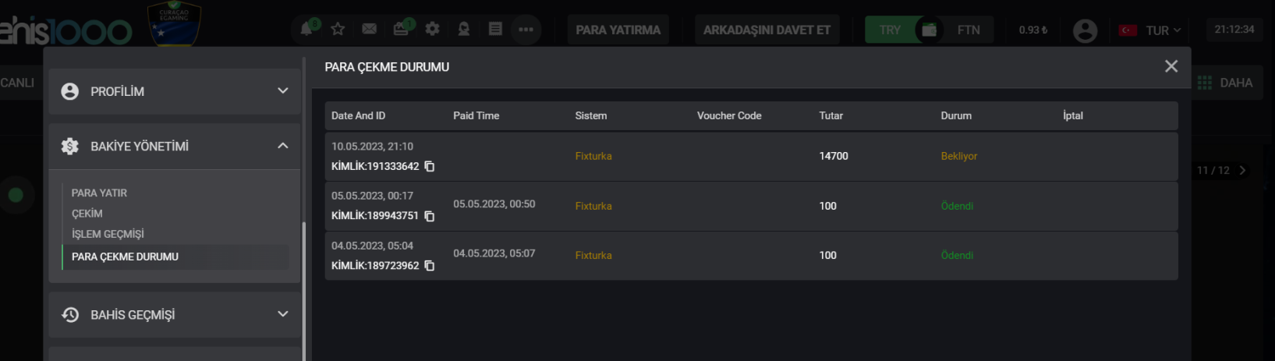Open the bet slip receipt icon

click(495, 29)
